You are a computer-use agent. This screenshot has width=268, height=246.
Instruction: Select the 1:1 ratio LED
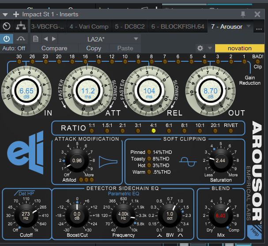(x=91, y=131)
